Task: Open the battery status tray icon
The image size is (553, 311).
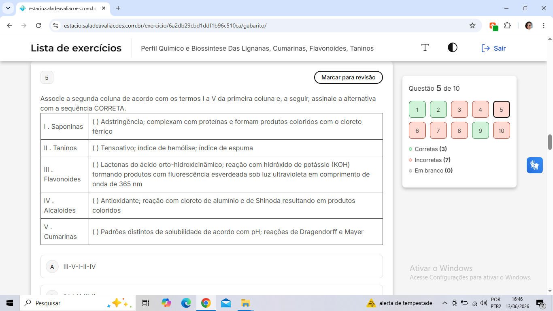Action: tap(464, 303)
